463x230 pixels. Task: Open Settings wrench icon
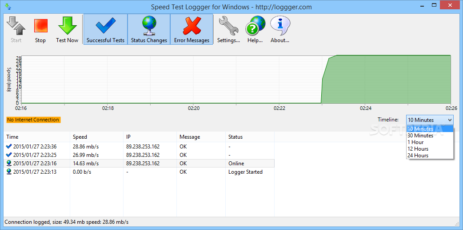click(x=228, y=26)
